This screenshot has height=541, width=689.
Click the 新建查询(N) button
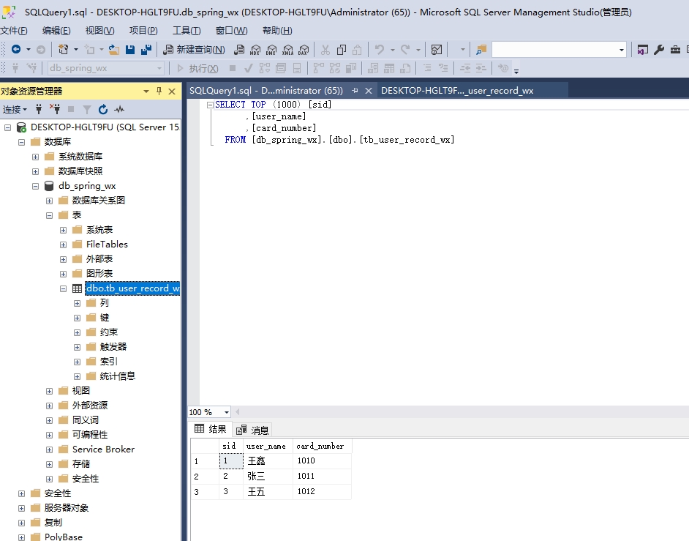194,50
